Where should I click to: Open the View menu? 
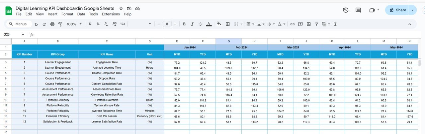pyautogui.click(x=40, y=14)
